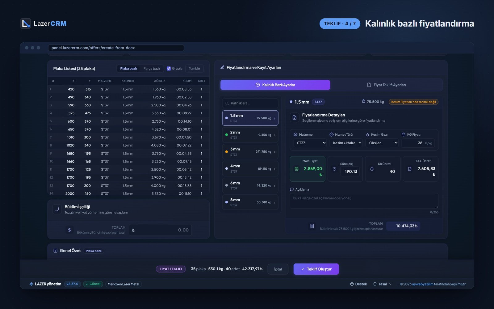Click the Büküm toplam 0,00 field
This screenshot has width=494, height=309.
160,230
